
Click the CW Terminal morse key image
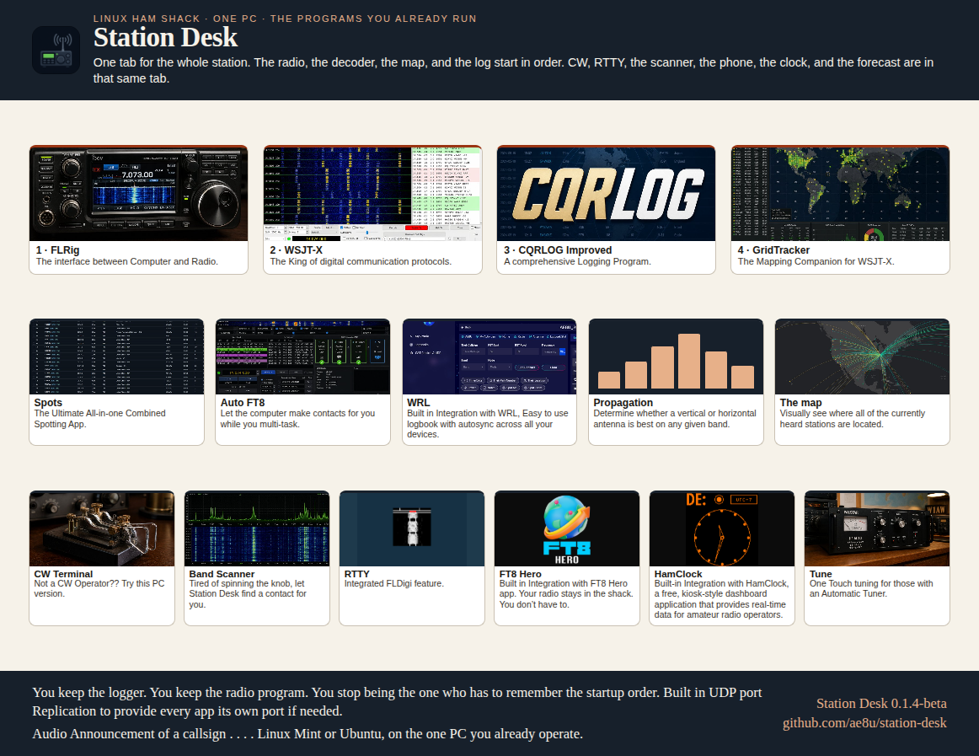[x=102, y=529]
